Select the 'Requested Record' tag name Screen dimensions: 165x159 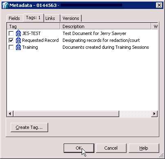click(x=40, y=40)
